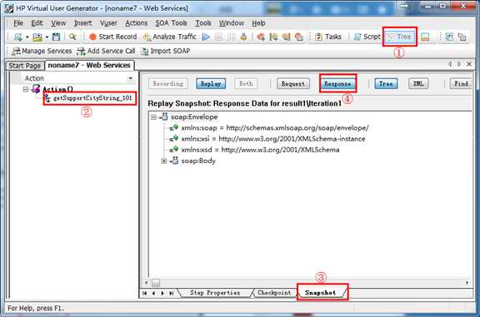Click the red icon left of Tasks
Viewport: 480px width, 317px height.
299,37
